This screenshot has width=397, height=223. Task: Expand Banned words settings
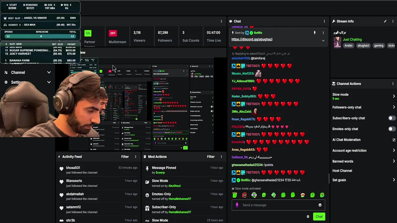(x=394, y=161)
